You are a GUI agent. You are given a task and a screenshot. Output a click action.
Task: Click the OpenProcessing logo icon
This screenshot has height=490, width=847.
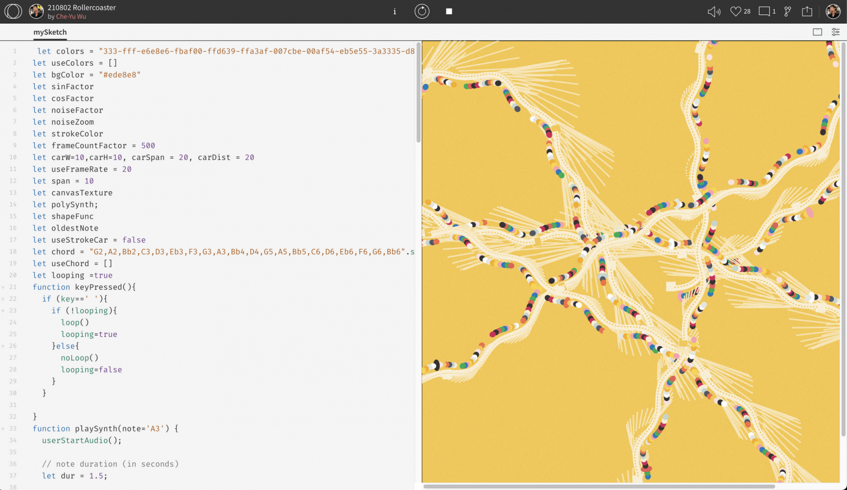pos(13,11)
